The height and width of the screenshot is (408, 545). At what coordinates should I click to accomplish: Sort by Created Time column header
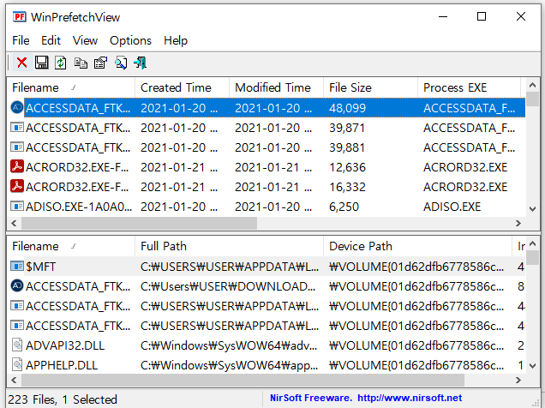[182, 87]
